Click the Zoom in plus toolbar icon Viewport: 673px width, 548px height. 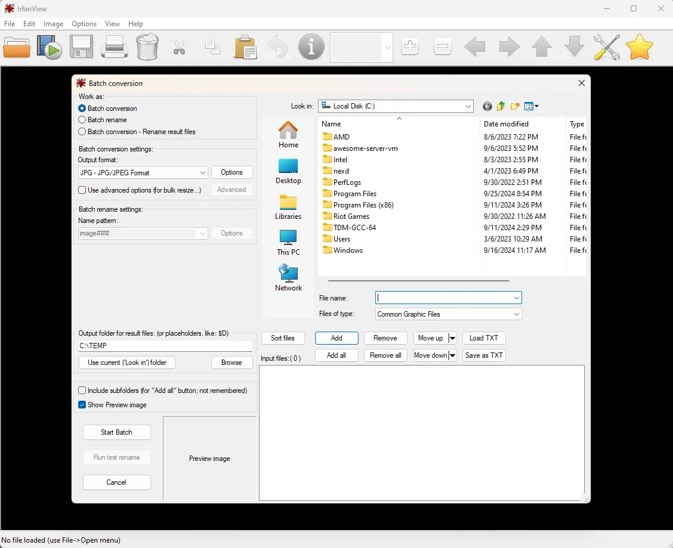410,46
